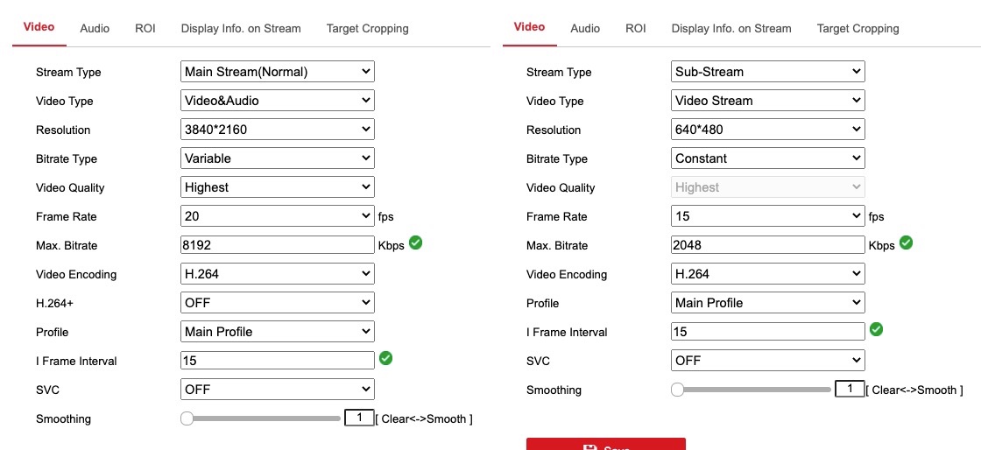Open Target Cropping tab in Main Stream panel
Image resolution: width=981 pixels, height=450 pixels.
367,28
